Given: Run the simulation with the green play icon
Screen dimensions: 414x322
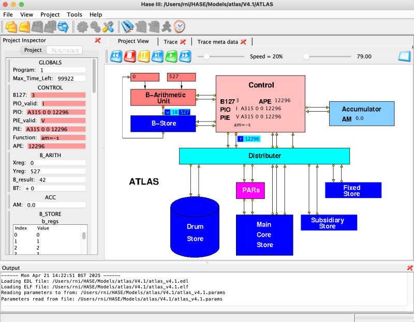Looking at the screenshot, I should coord(171,56).
